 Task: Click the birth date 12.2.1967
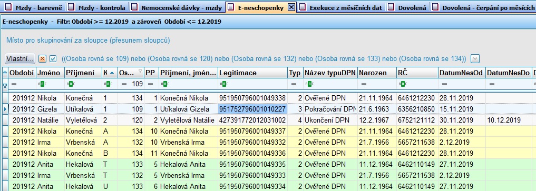(377, 120)
